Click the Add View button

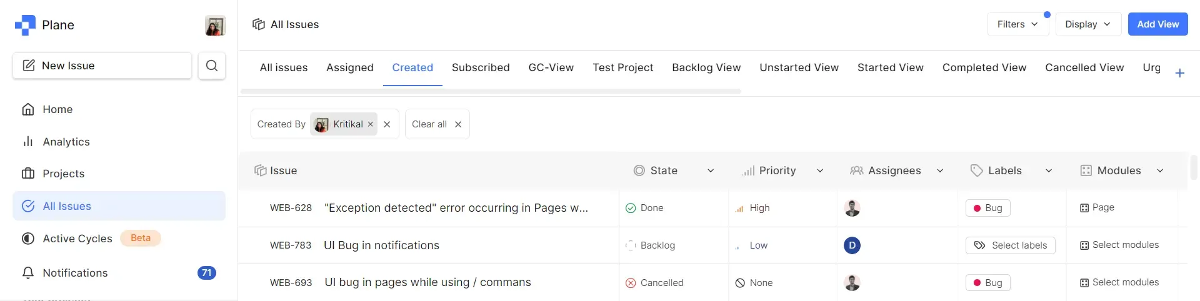1157,24
